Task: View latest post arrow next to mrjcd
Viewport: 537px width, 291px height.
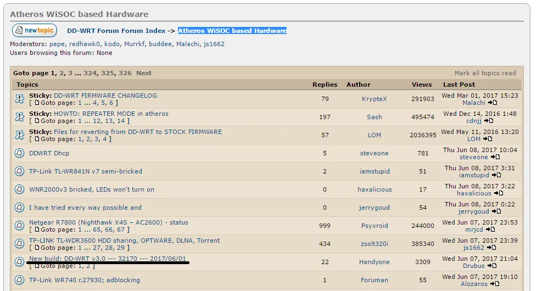Action: [490, 230]
